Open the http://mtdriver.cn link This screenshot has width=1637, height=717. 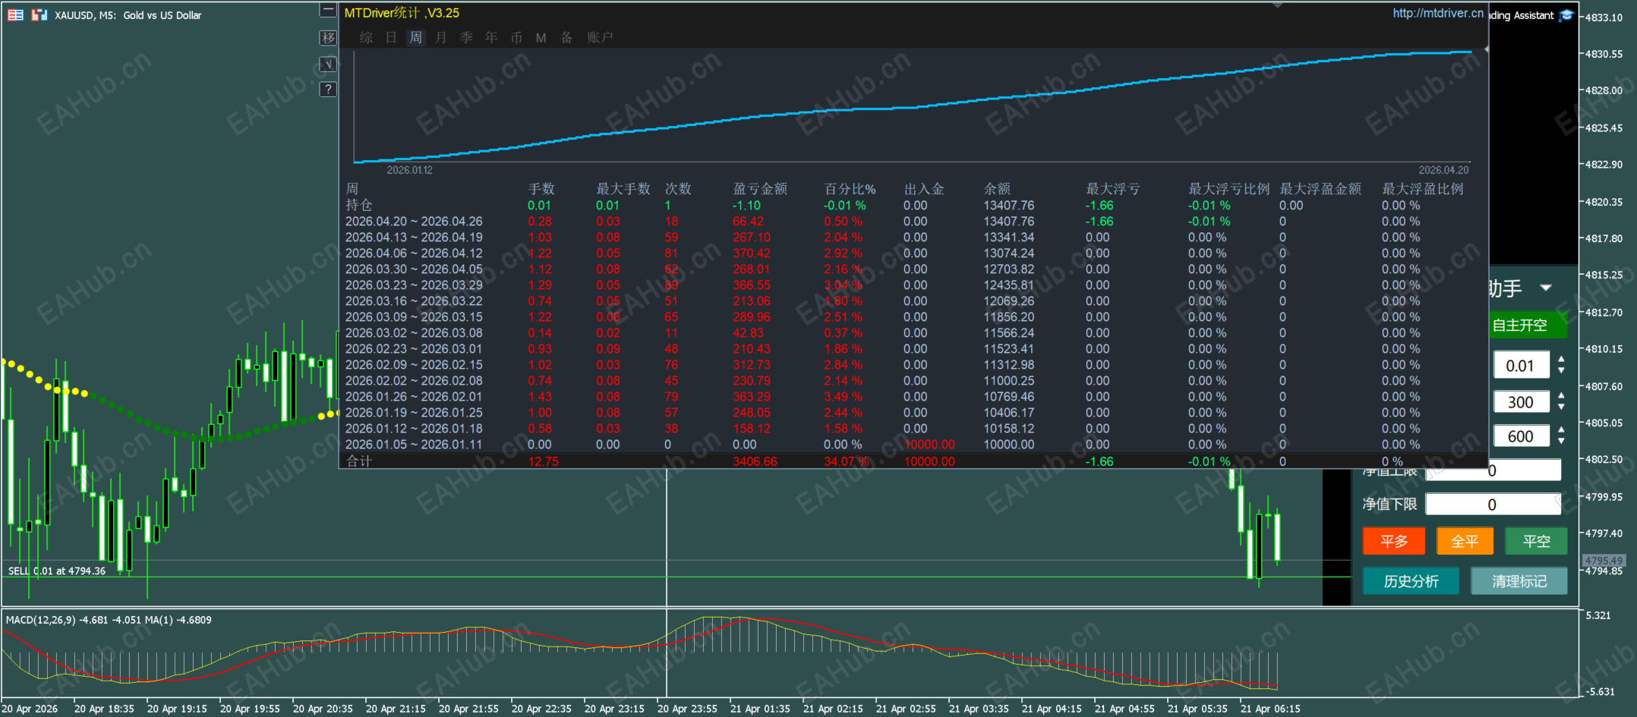click(x=1438, y=13)
